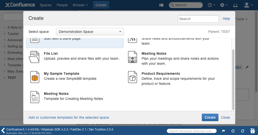This screenshot has height=135, width=258.
Task: Open the Select space dropdown
Action: (x=90, y=32)
